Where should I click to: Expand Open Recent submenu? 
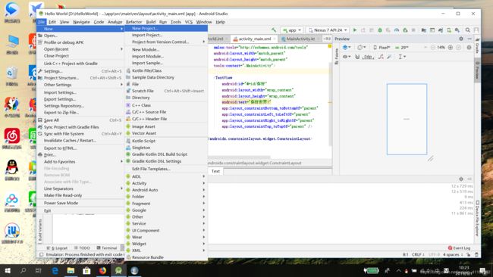[x=80, y=49]
